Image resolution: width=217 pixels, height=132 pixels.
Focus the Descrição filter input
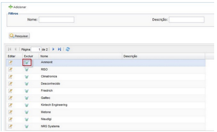(x=186, y=20)
